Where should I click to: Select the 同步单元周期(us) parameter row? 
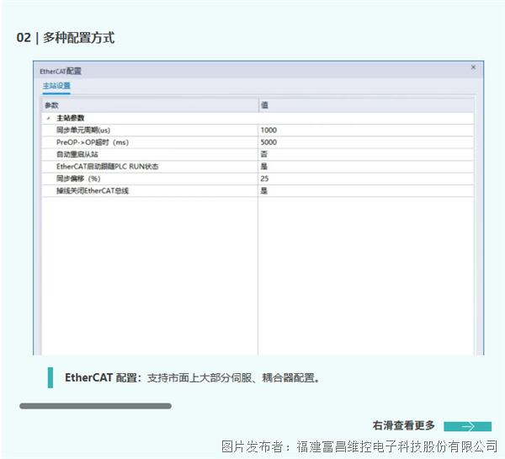click(x=82, y=131)
